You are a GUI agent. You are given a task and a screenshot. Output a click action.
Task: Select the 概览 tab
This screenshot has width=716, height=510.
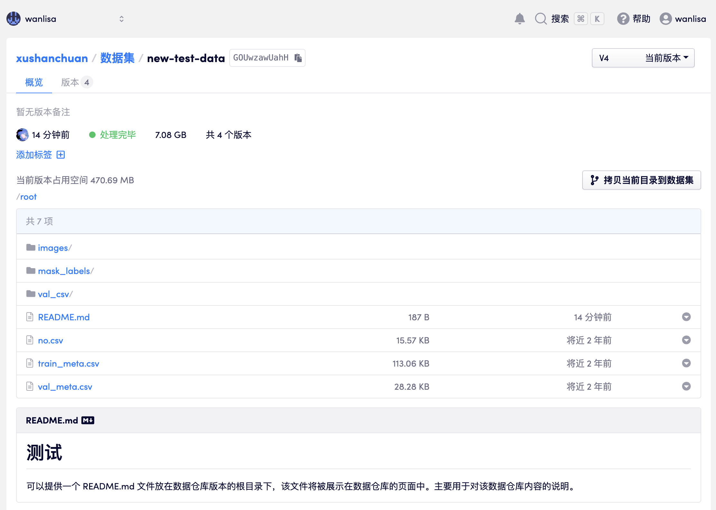34,82
